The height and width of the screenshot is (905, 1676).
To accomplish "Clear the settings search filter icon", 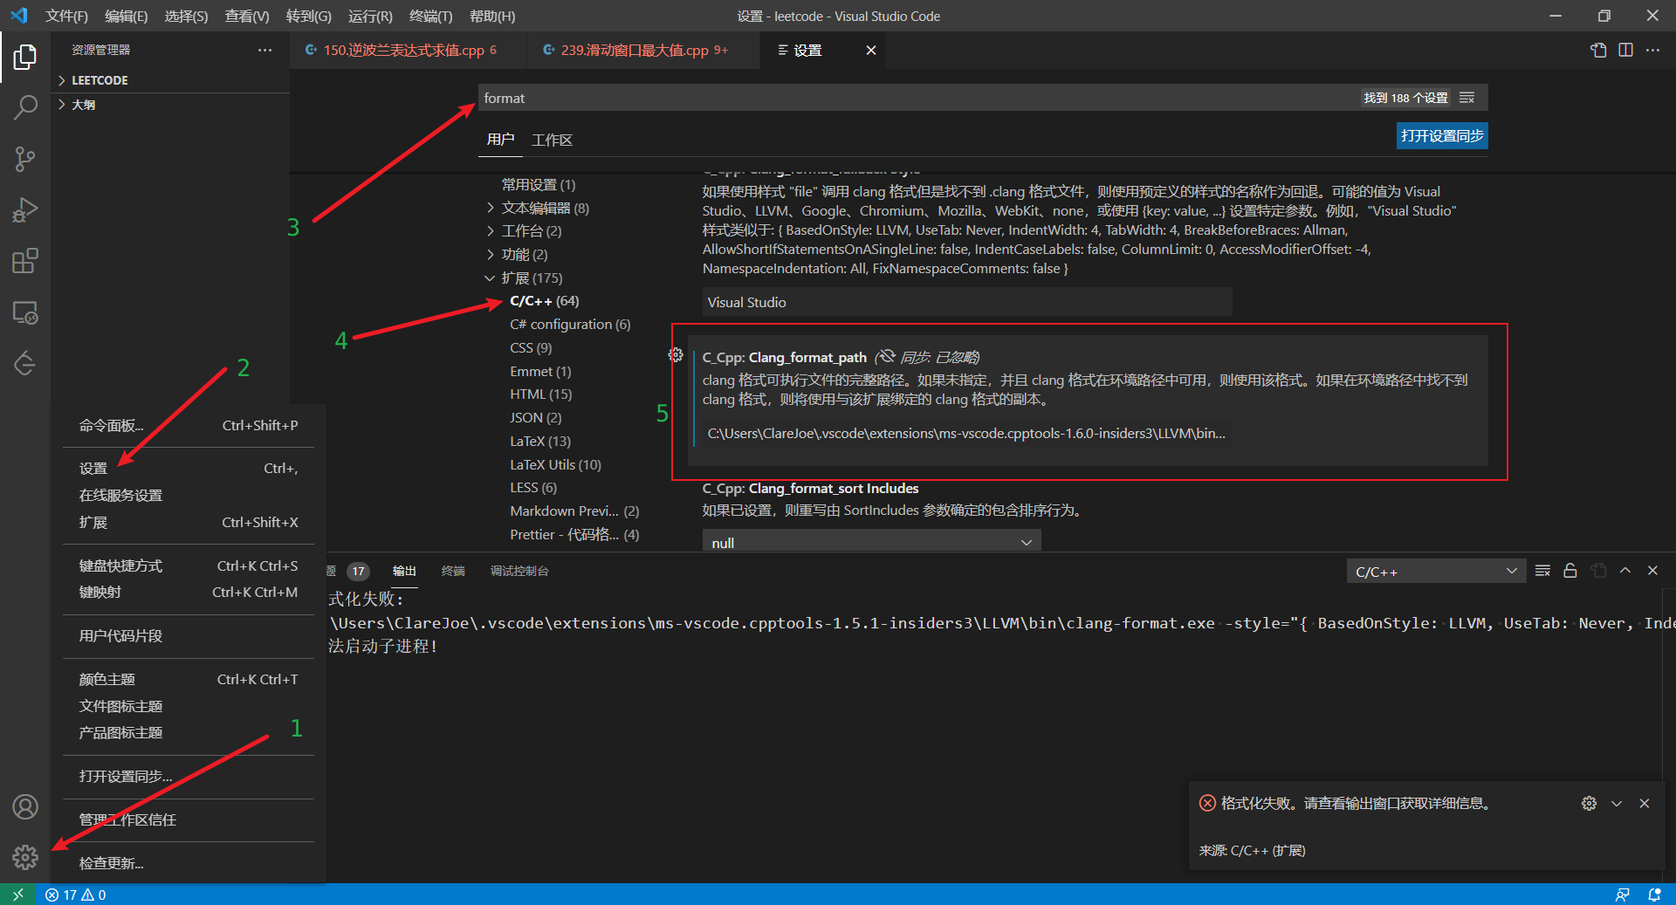I will coord(1467,98).
